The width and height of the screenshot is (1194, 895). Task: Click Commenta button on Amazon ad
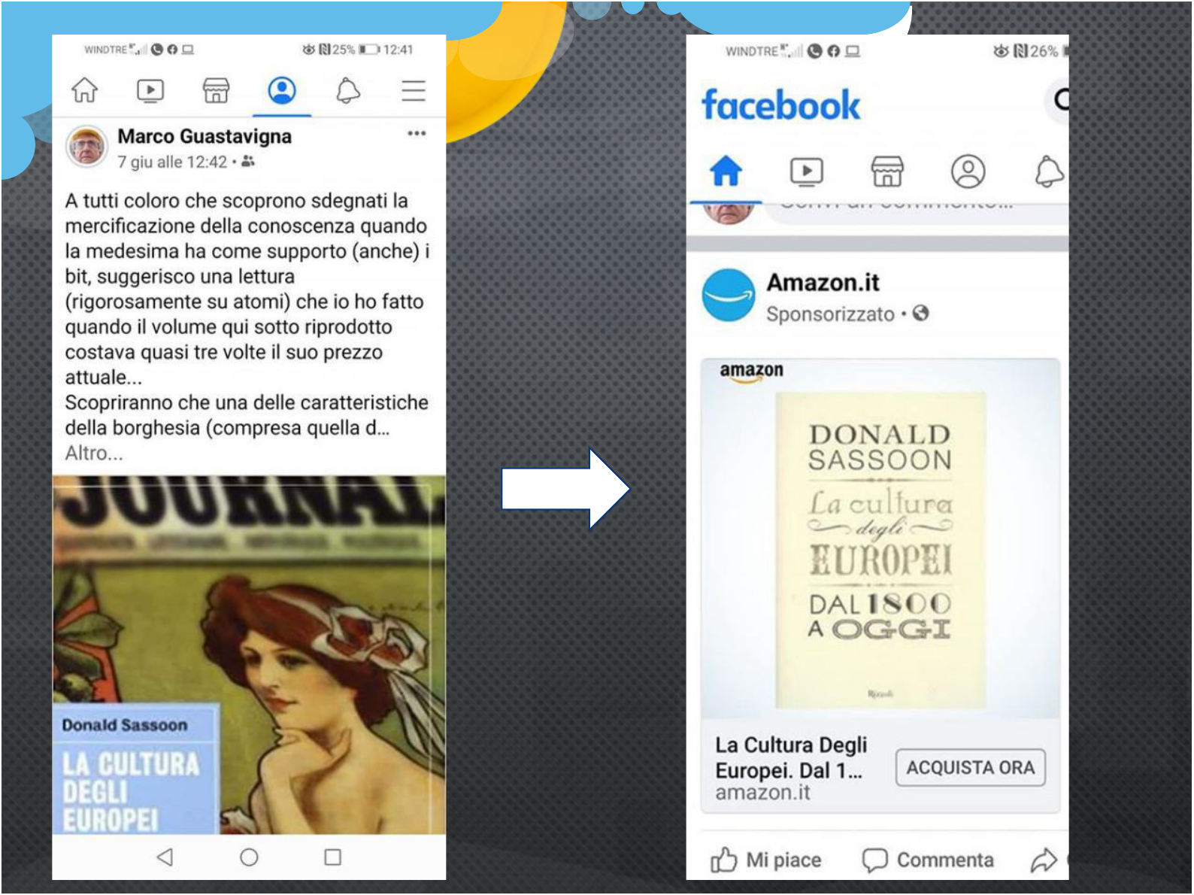(x=928, y=860)
